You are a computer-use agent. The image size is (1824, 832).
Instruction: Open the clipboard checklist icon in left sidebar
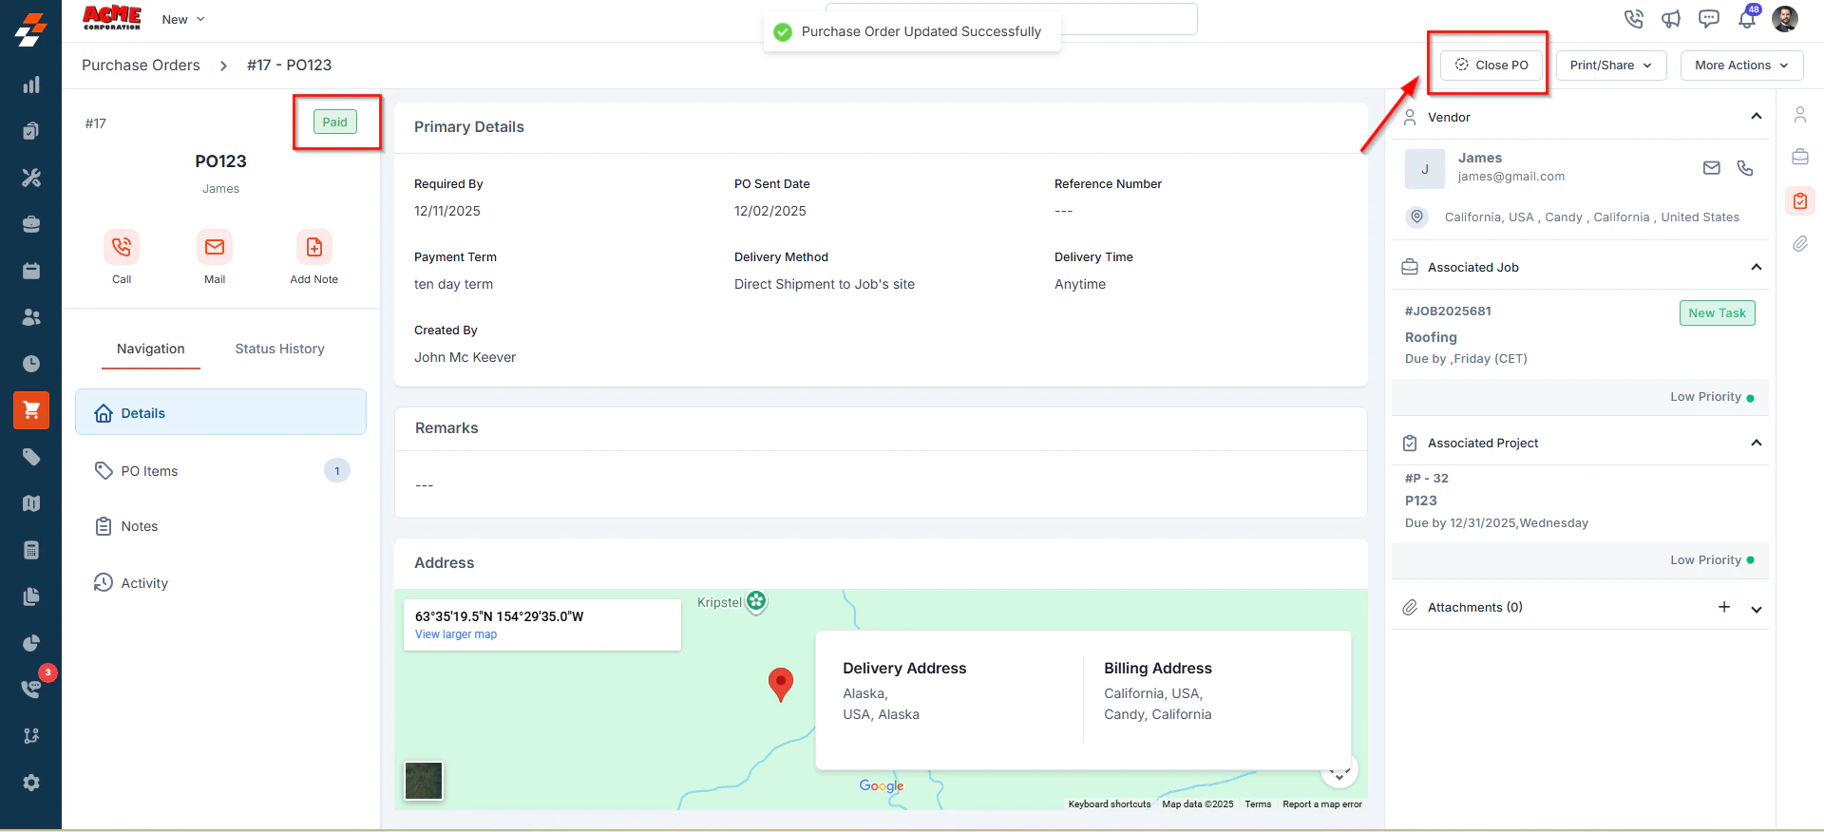(x=31, y=131)
